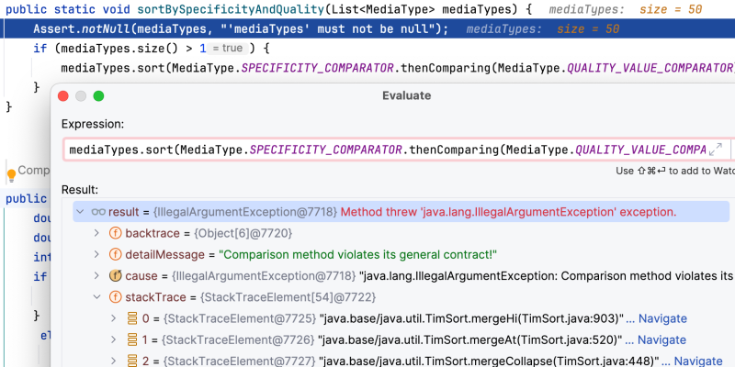Collapse the stackTrace array node
735x367 pixels.
[x=97, y=296]
